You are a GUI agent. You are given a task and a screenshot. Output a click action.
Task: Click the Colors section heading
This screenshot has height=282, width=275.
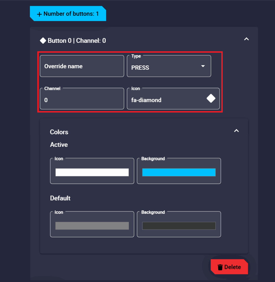point(59,132)
